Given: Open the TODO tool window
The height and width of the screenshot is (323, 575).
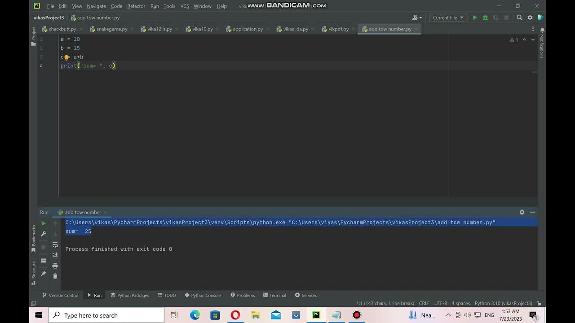Looking at the screenshot, I should coord(167,295).
